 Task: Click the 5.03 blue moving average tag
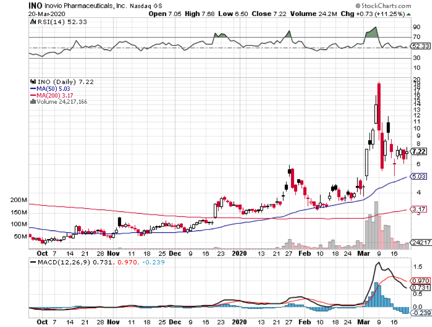click(418, 177)
